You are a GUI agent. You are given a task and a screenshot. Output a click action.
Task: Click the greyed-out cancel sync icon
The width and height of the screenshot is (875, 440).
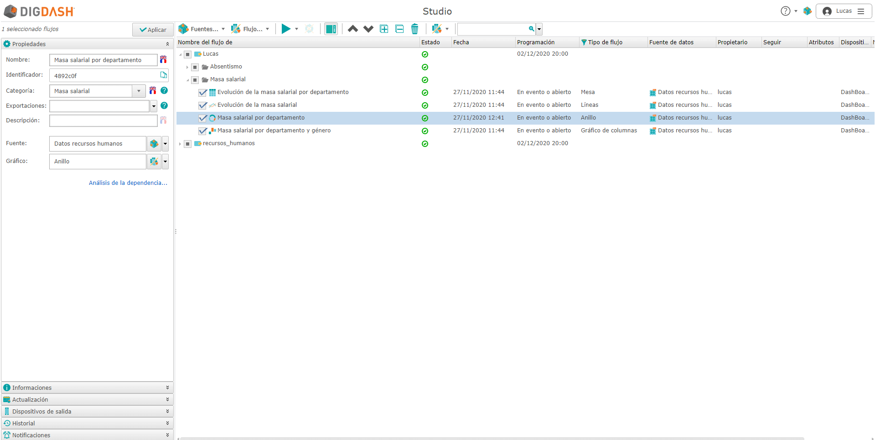click(x=309, y=29)
